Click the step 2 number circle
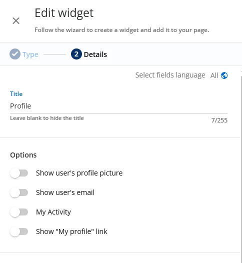242x263 pixels. click(x=76, y=54)
